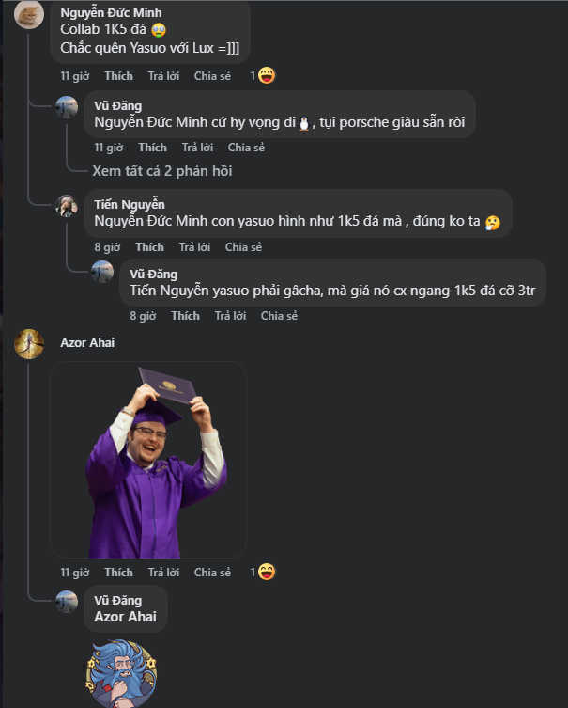Share Vũ Đăng's gacha price reply
Viewport: 568px width, 708px height.
(279, 316)
